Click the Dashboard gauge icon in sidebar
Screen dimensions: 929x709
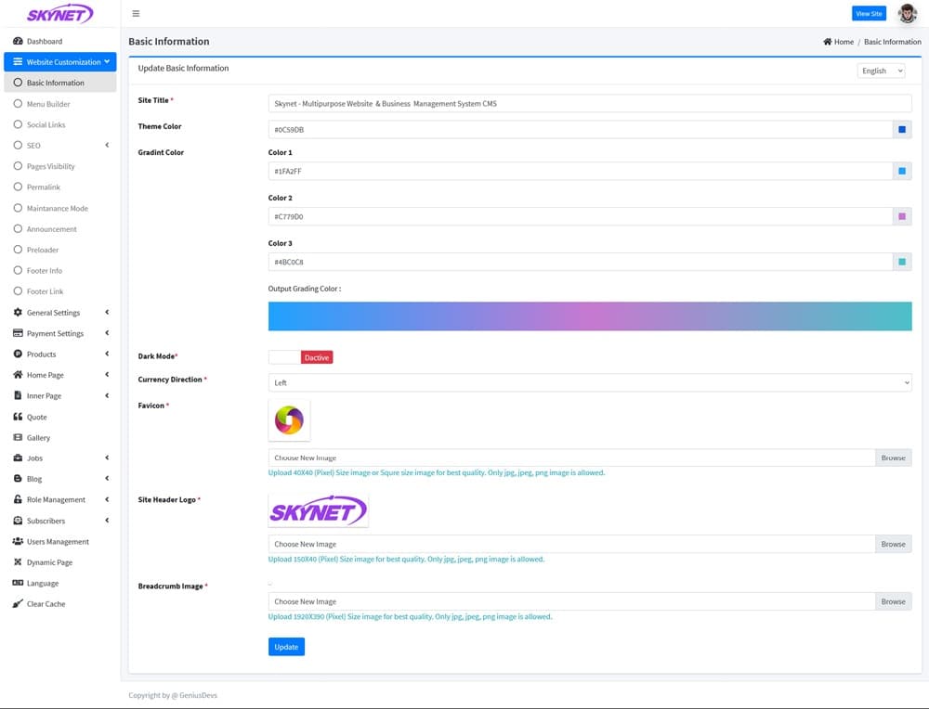click(x=18, y=41)
